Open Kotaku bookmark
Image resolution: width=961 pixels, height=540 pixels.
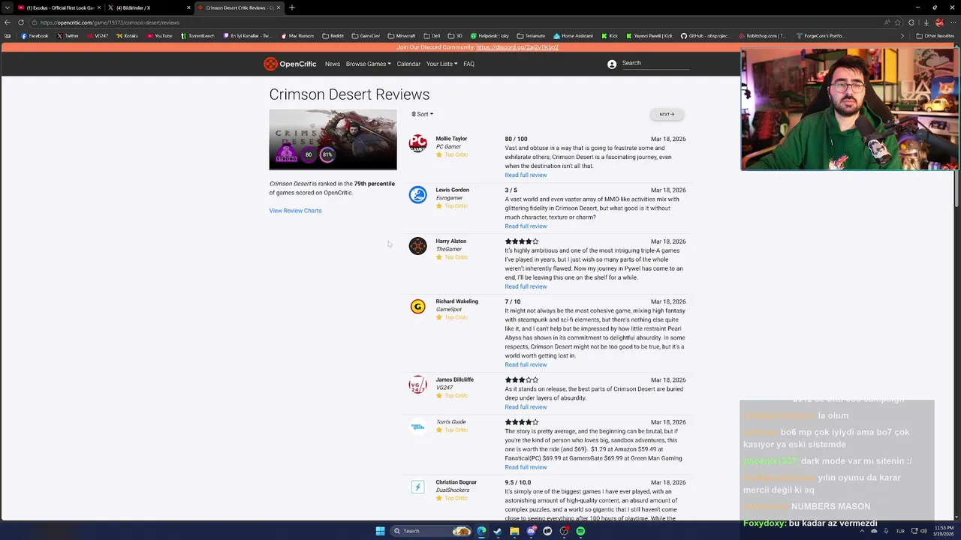[128, 35]
